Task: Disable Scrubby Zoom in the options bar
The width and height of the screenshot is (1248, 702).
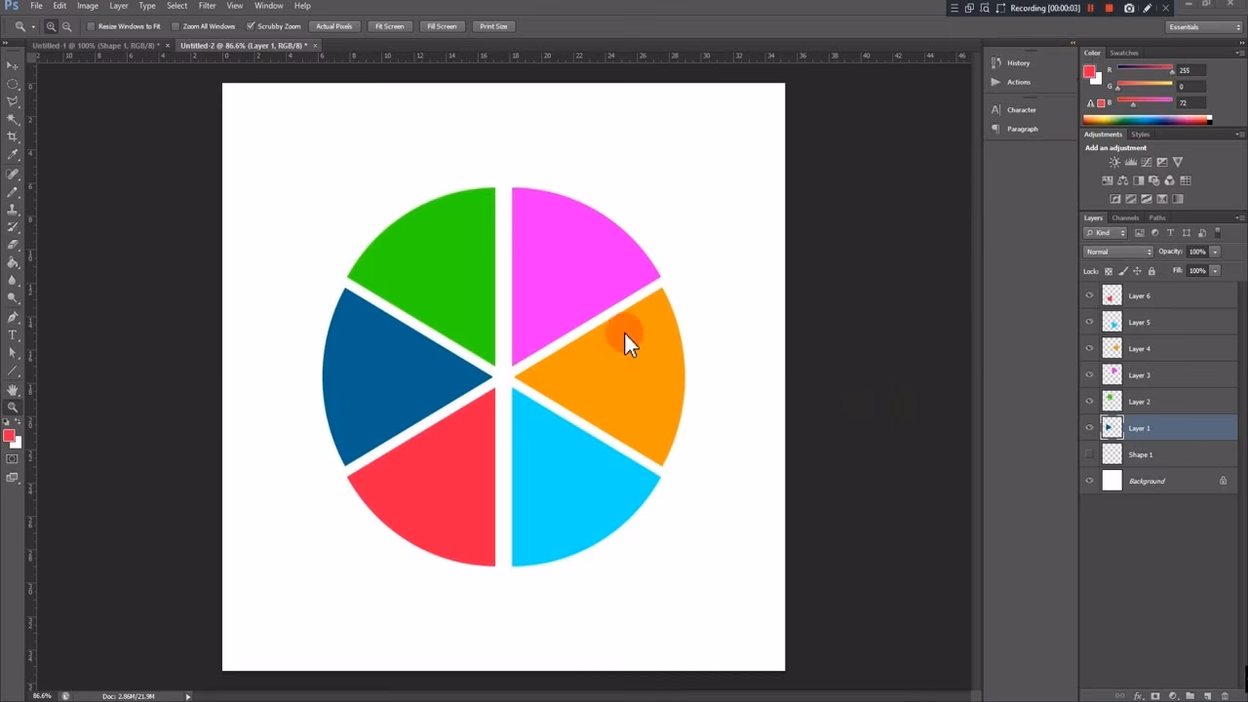Action: 252,26
